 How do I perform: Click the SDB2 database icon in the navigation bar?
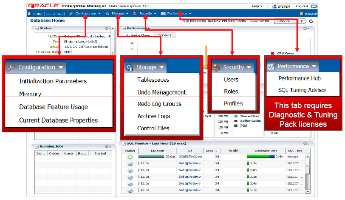pos(29,14)
